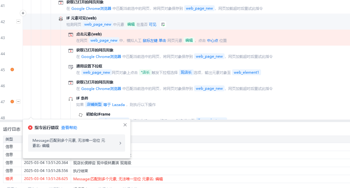Click the 编辑 element tag on line 43

click(x=189, y=40)
